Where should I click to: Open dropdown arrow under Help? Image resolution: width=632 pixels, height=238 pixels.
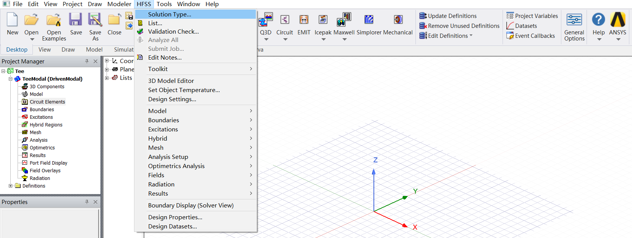(599, 39)
